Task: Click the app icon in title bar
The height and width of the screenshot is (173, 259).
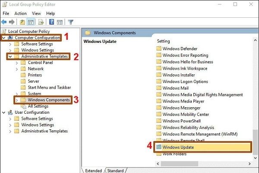Action: tap(5, 4)
